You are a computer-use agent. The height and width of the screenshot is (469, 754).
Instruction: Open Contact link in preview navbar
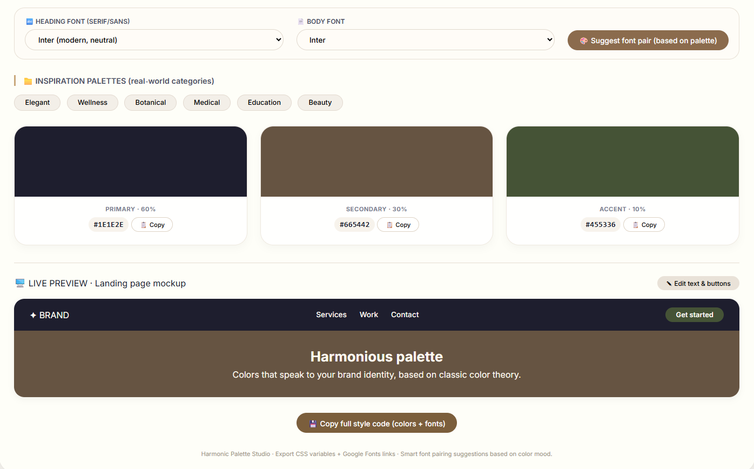coord(405,314)
